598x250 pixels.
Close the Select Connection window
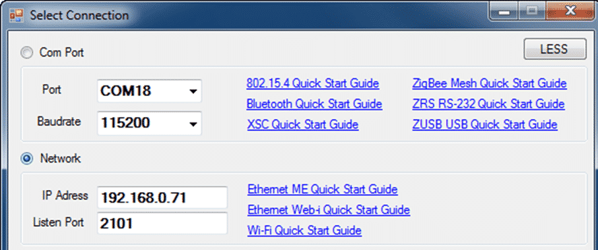(x=570, y=11)
